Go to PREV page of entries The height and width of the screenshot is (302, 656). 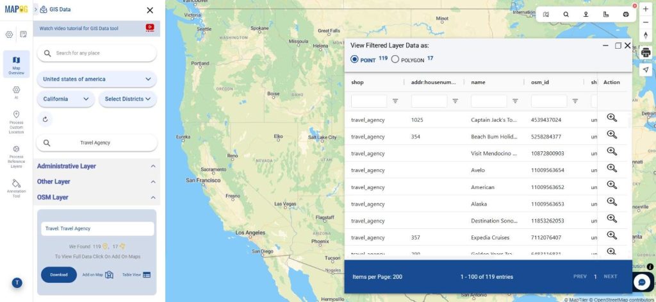click(580, 276)
